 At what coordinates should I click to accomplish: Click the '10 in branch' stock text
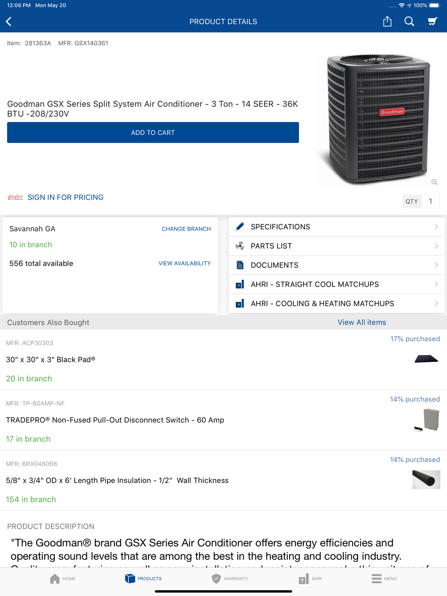click(30, 244)
